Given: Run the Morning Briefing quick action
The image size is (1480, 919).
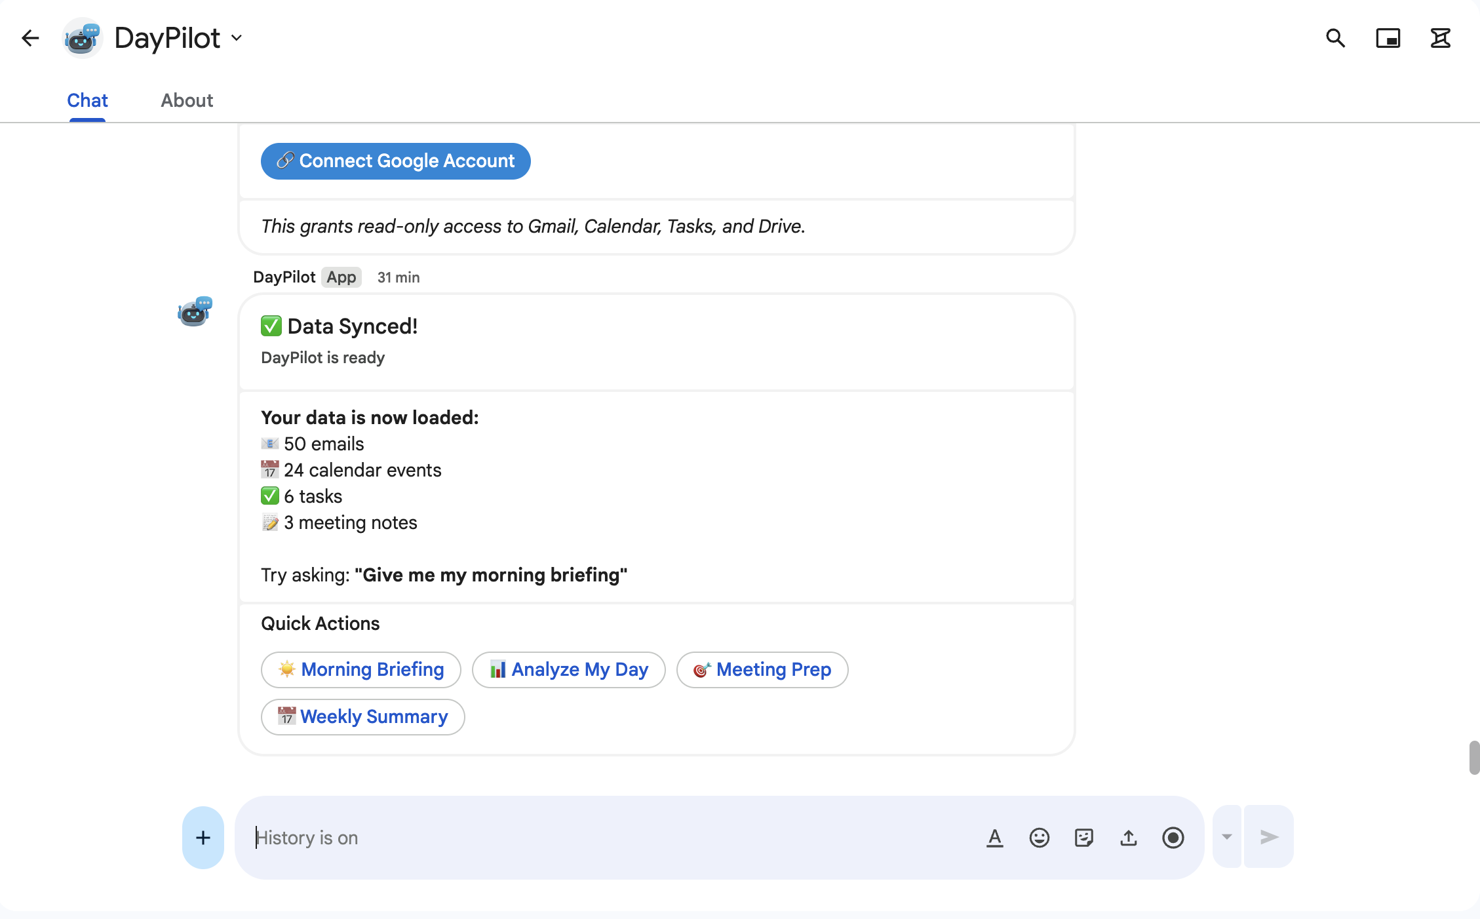Looking at the screenshot, I should [x=361, y=670].
